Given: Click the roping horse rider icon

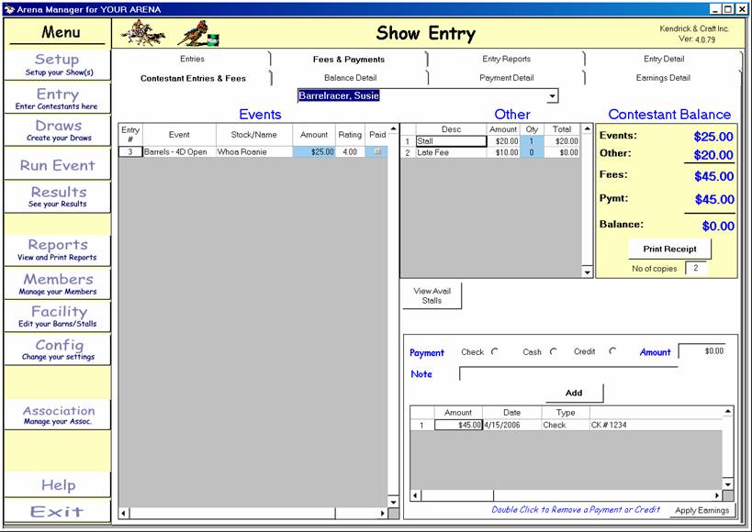Looking at the screenshot, I should [x=143, y=33].
